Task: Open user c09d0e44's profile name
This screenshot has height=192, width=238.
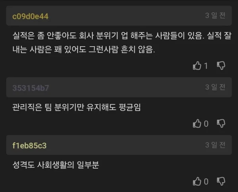Action: [x=31, y=16]
